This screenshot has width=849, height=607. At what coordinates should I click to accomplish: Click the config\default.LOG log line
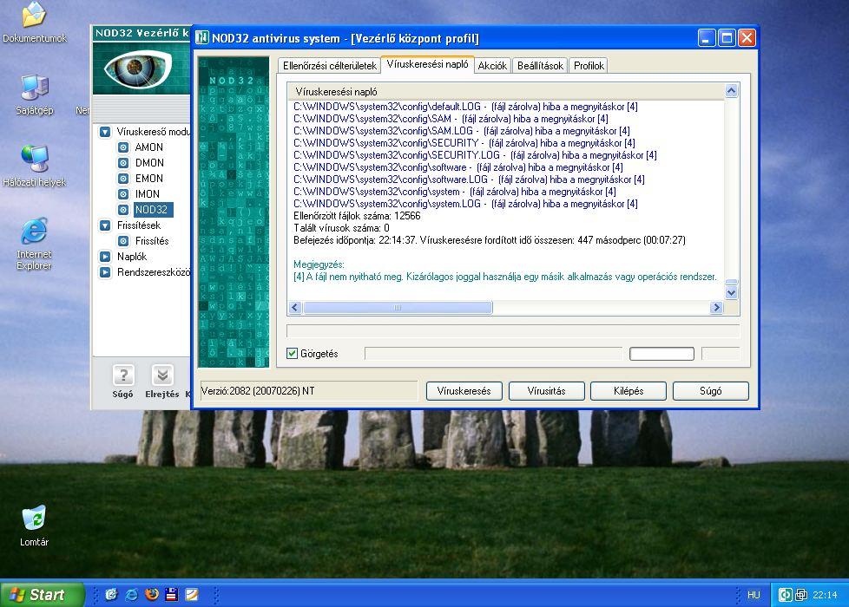[x=465, y=107]
